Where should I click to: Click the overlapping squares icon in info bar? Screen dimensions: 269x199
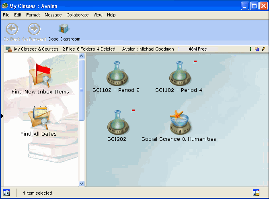click(x=257, y=49)
